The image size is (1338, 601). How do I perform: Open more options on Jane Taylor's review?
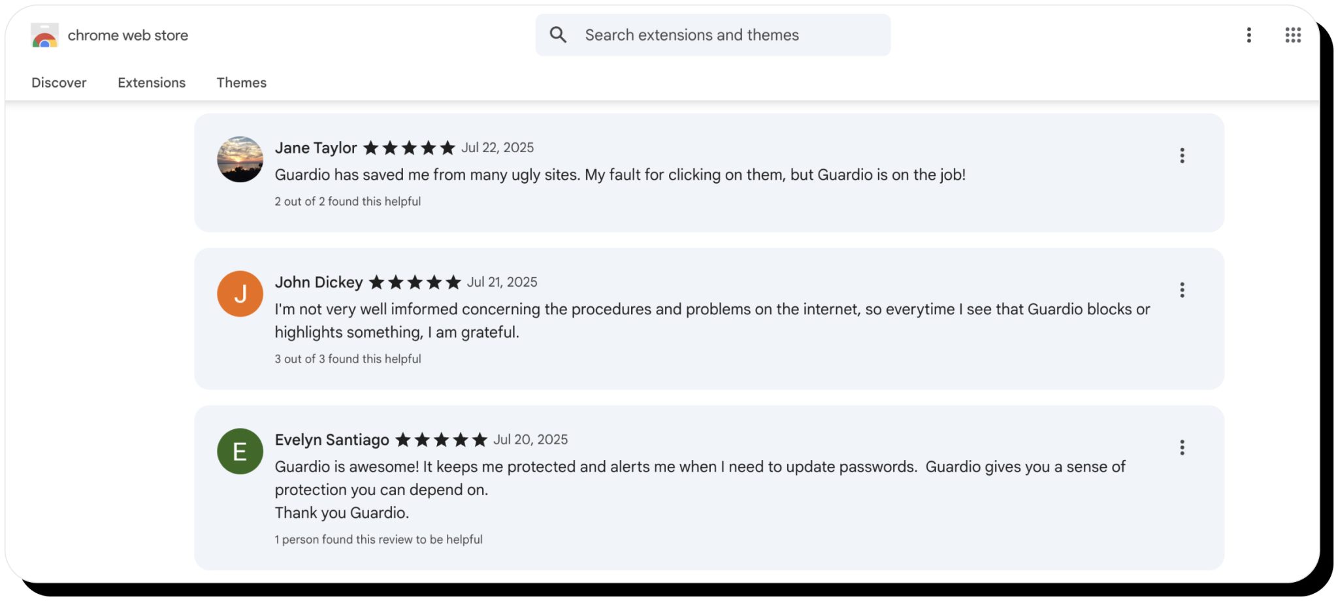point(1182,155)
